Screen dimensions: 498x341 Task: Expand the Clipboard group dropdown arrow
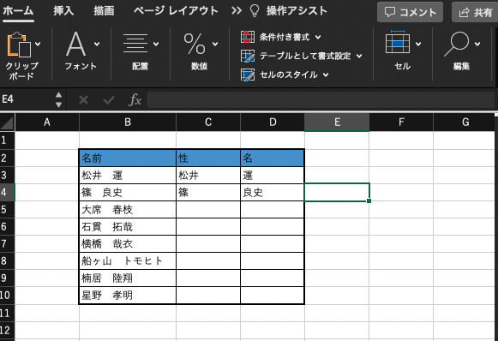(38, 44)
